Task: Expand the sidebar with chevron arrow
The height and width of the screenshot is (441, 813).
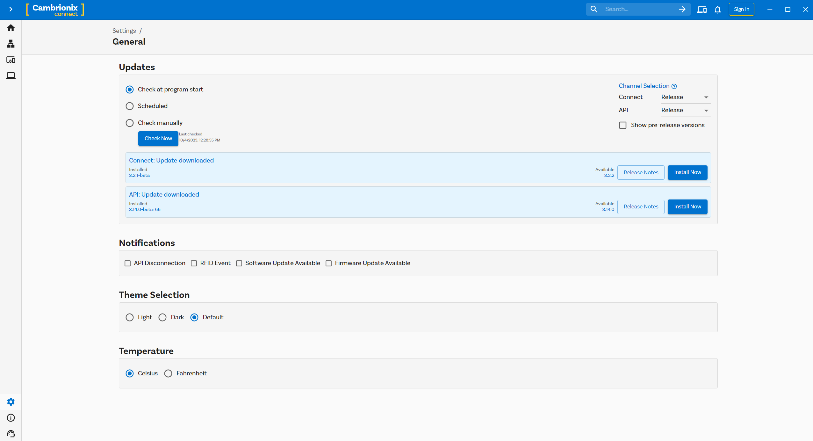Action: [x=11, y=9]
